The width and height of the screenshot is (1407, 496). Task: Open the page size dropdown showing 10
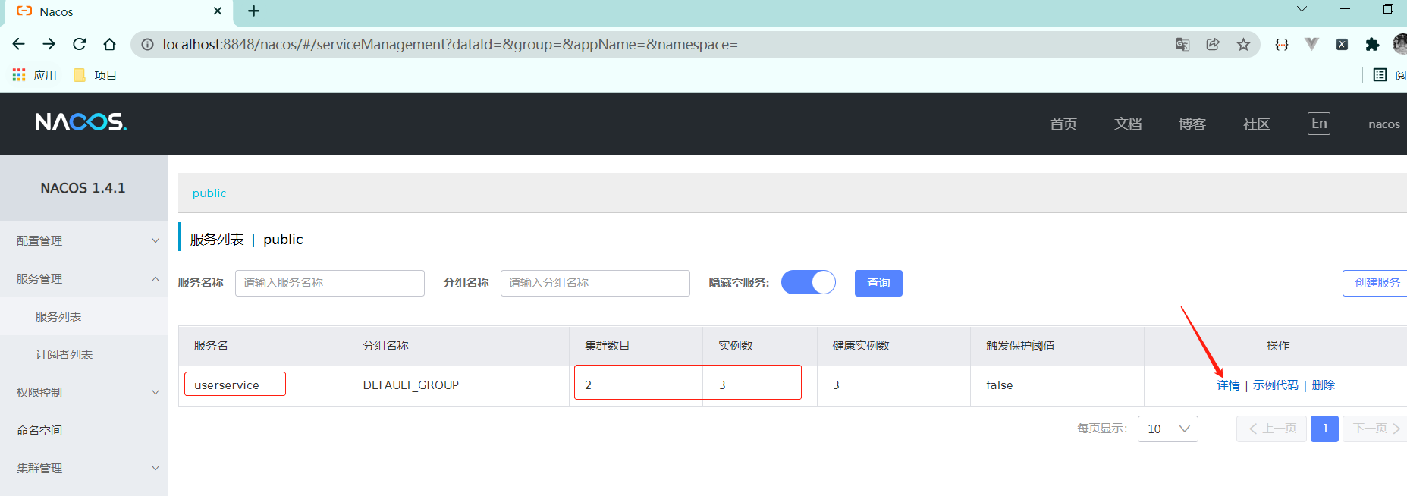(1168, 429)
